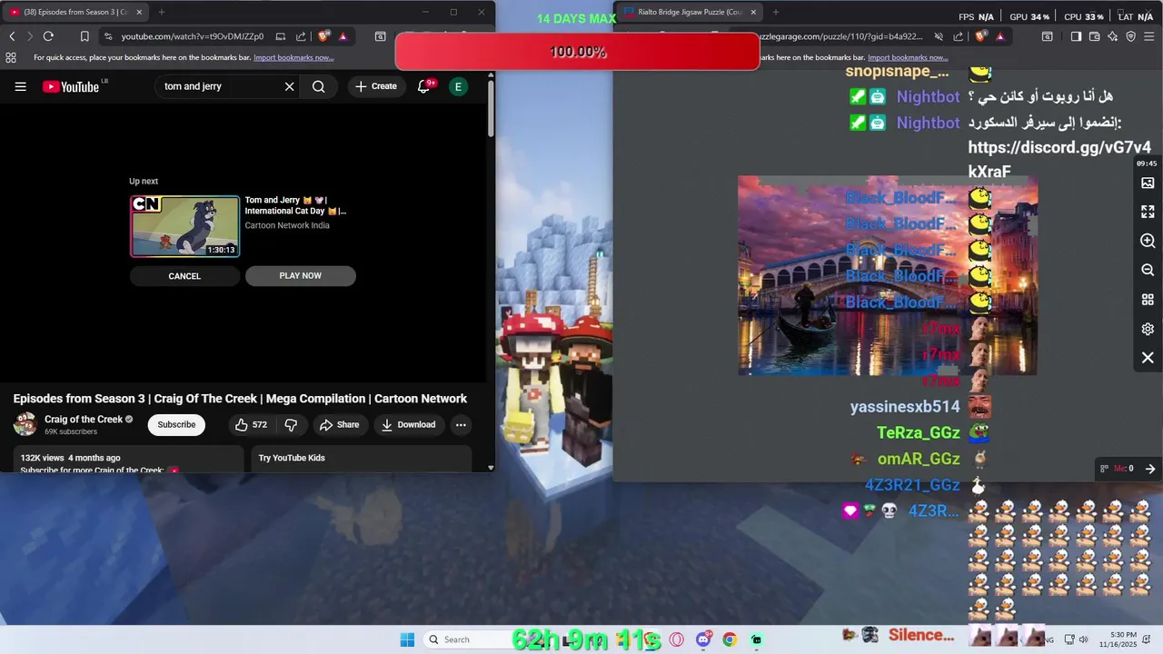Toggle the sidebar panel in puzzle window
Viewport: 1163px width, 654px height.
coord(1076,36)
